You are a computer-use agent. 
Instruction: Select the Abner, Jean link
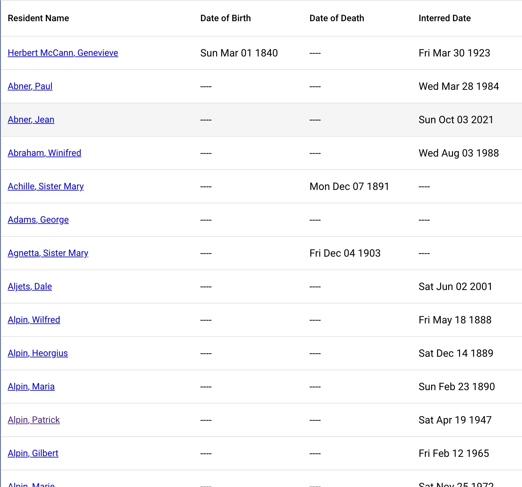coord(31,120)
